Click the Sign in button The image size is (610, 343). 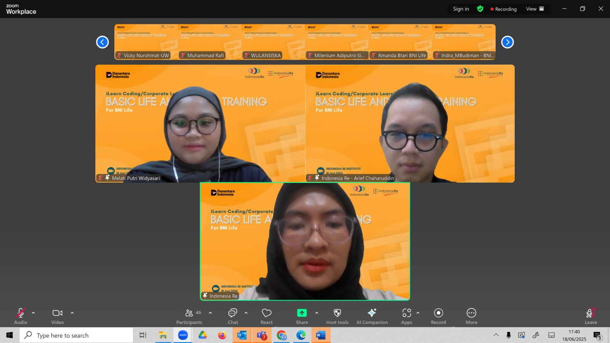[461, 9]
